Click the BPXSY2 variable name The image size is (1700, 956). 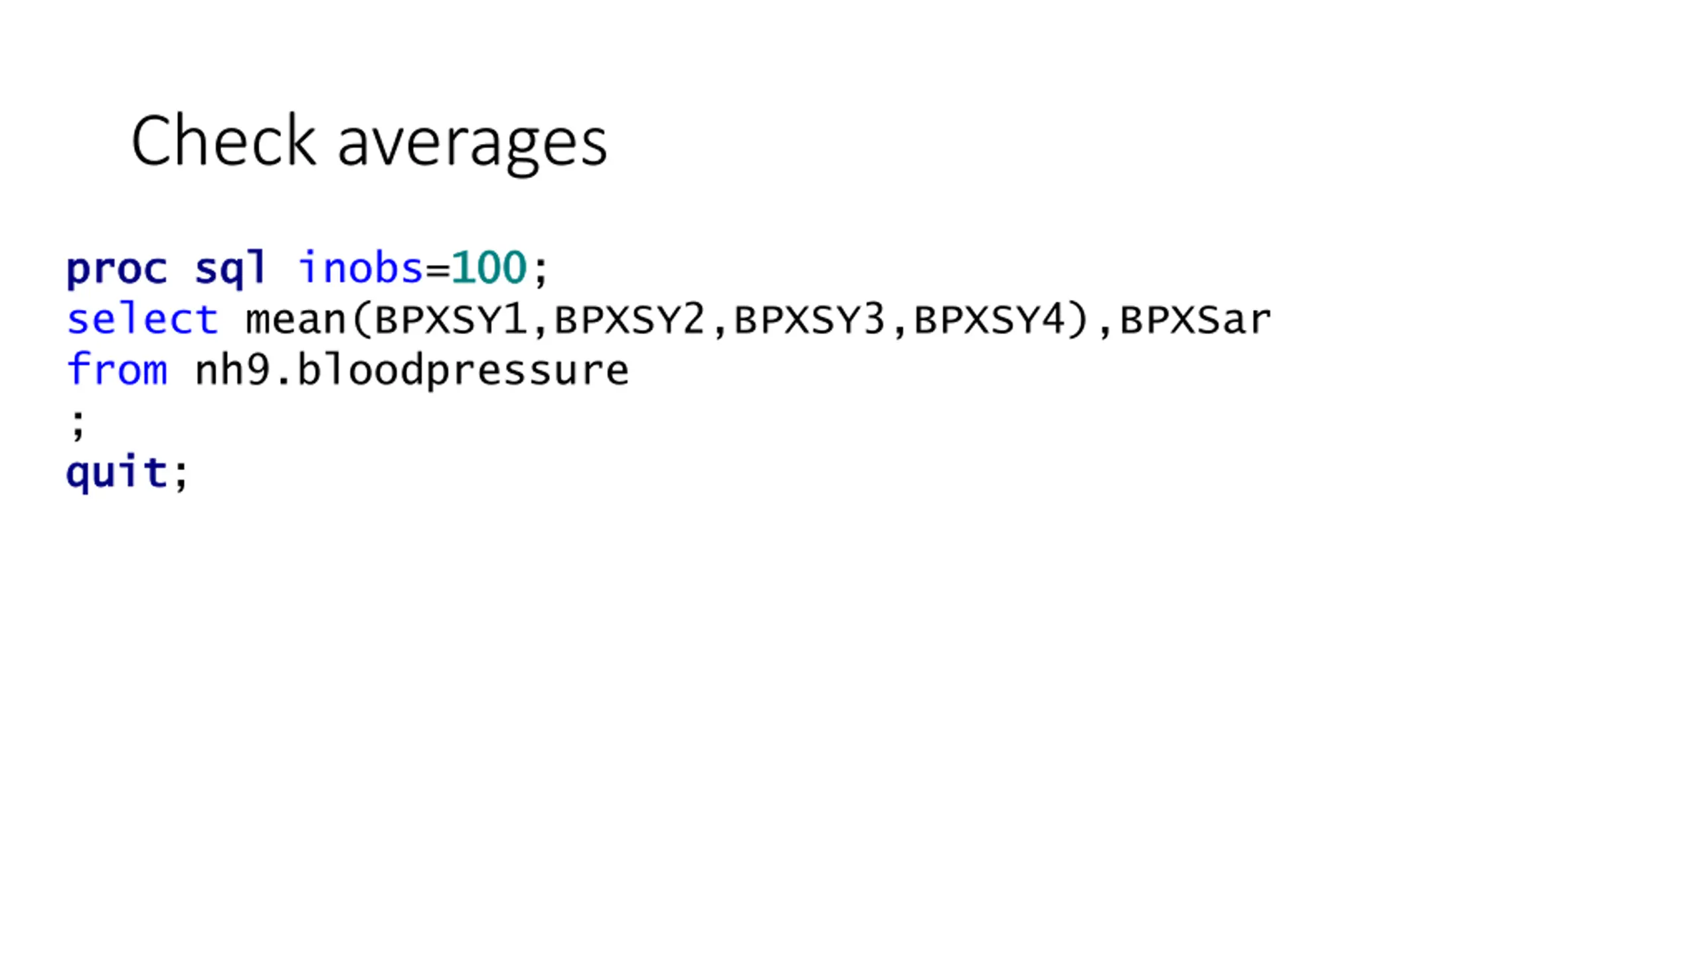pyautogui.click(x=630, y=319)
